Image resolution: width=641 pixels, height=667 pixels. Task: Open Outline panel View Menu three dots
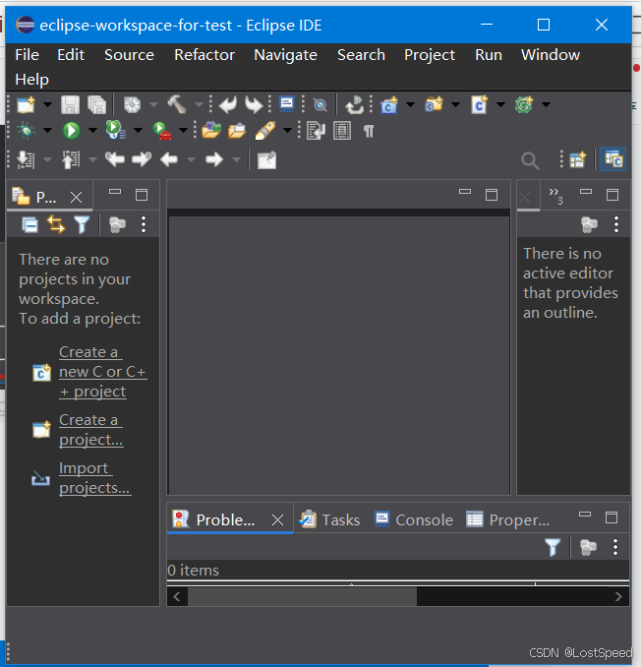tap(616, 224)
